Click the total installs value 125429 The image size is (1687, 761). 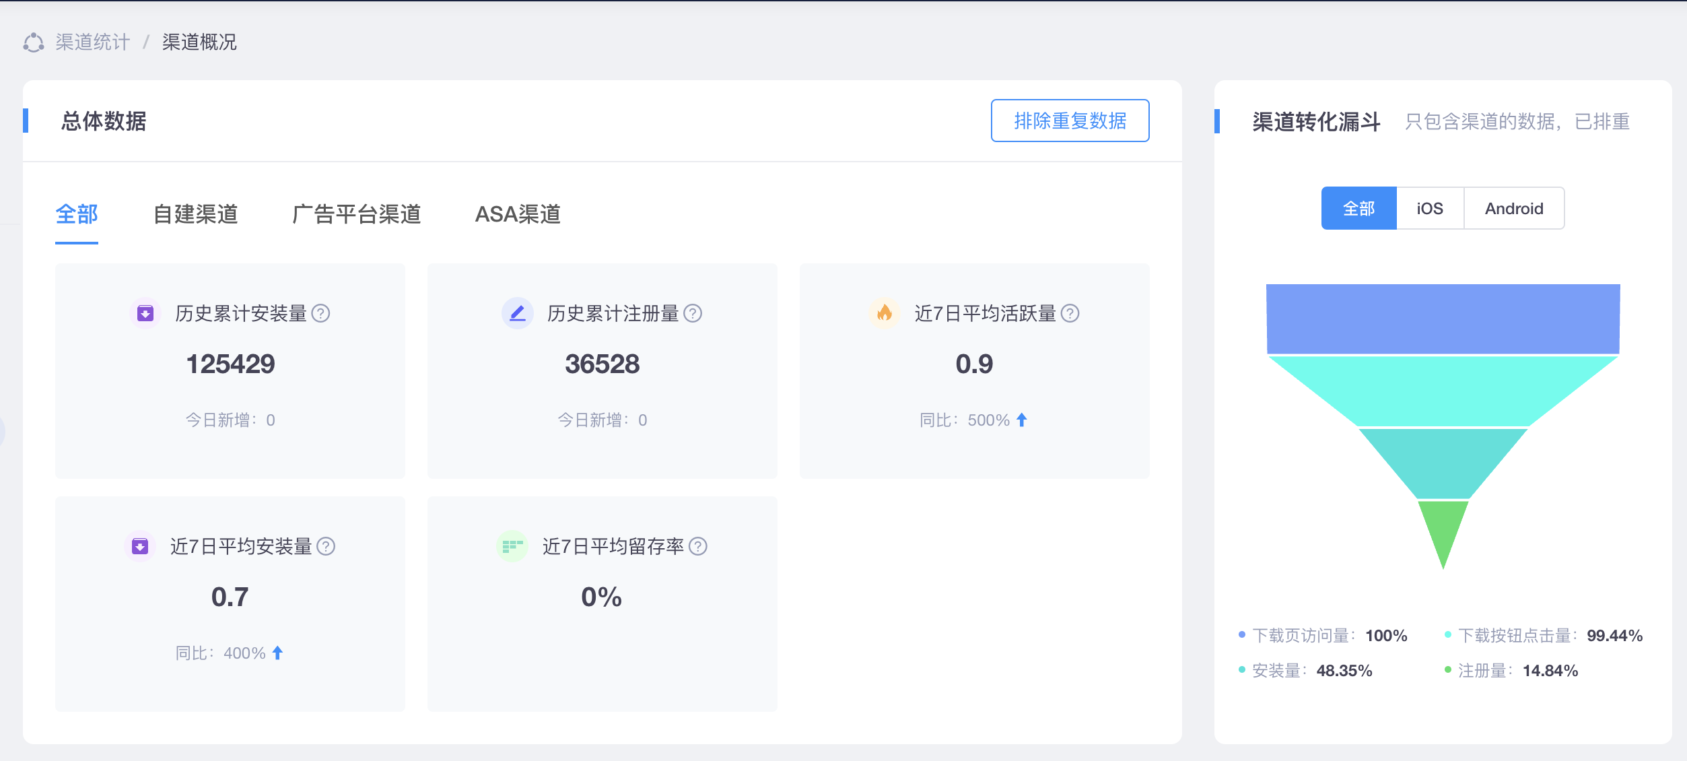(x=230, y=364)
